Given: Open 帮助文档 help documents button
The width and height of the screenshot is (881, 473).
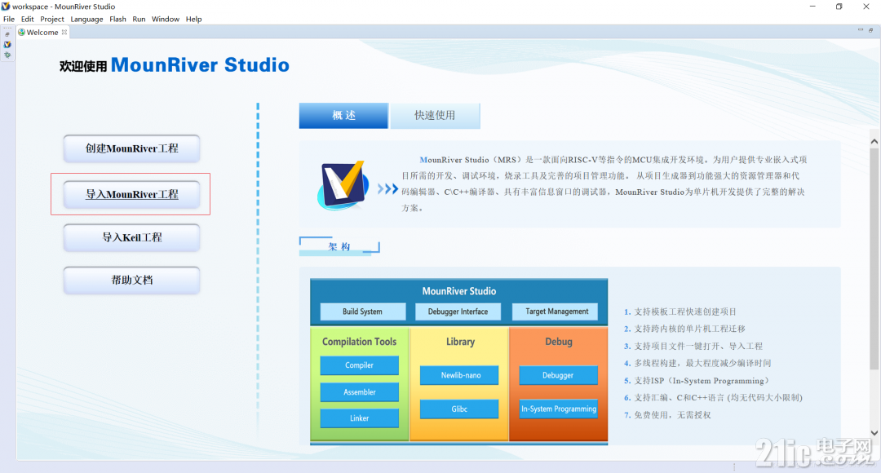Looking at the screenshot, I should tap(131, 281).
